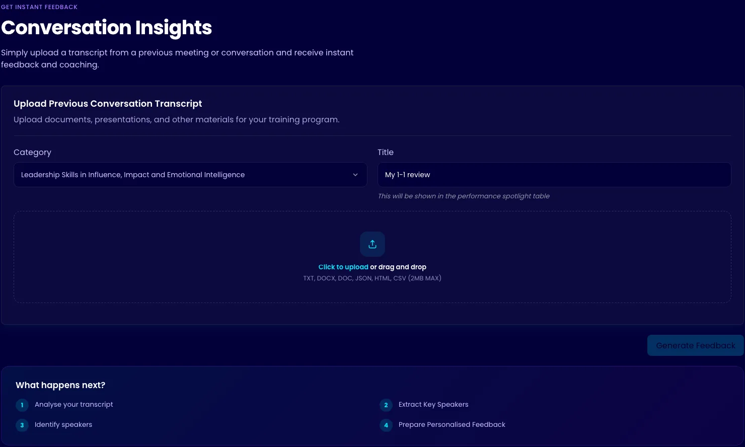
Task: Click the upload arrow icon
Action: click(372, 244)
